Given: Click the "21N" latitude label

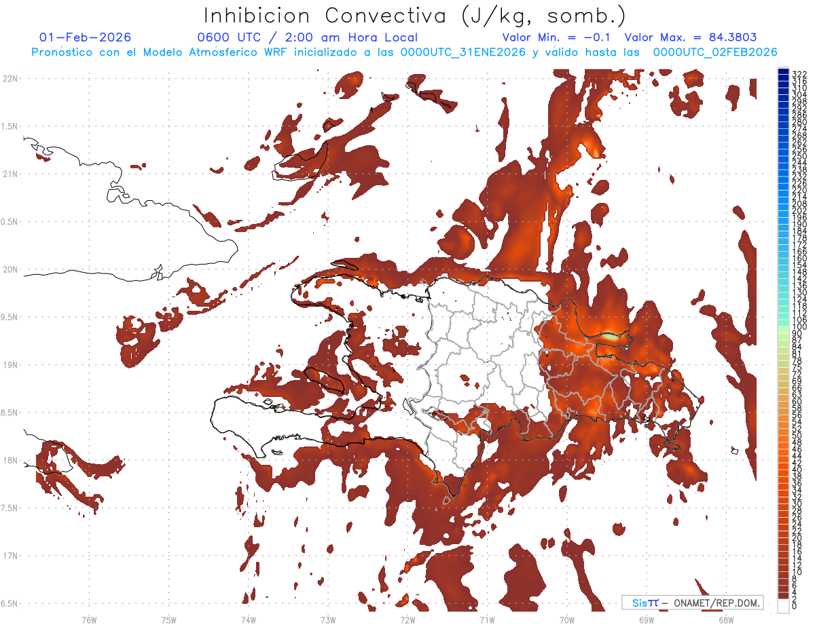Looking at the screenshot, I should (x=11, y=174).
